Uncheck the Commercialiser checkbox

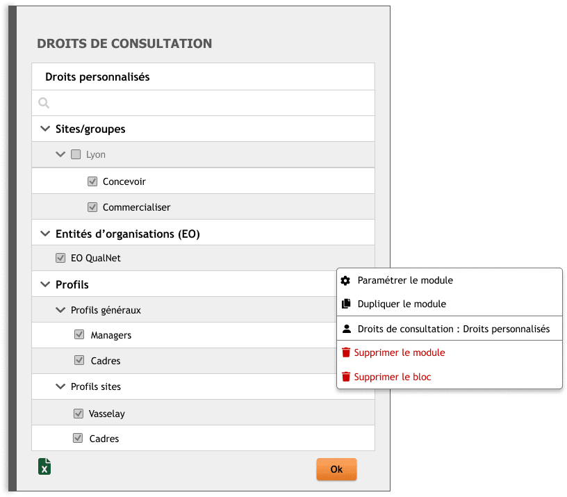(x=92, y=206)
